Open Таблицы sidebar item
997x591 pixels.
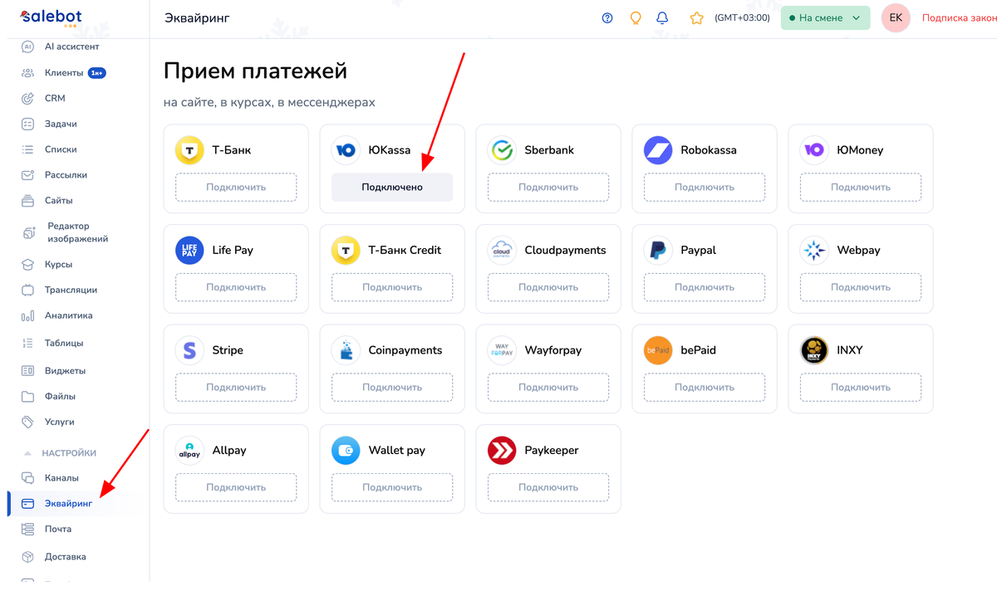(63, 343)
